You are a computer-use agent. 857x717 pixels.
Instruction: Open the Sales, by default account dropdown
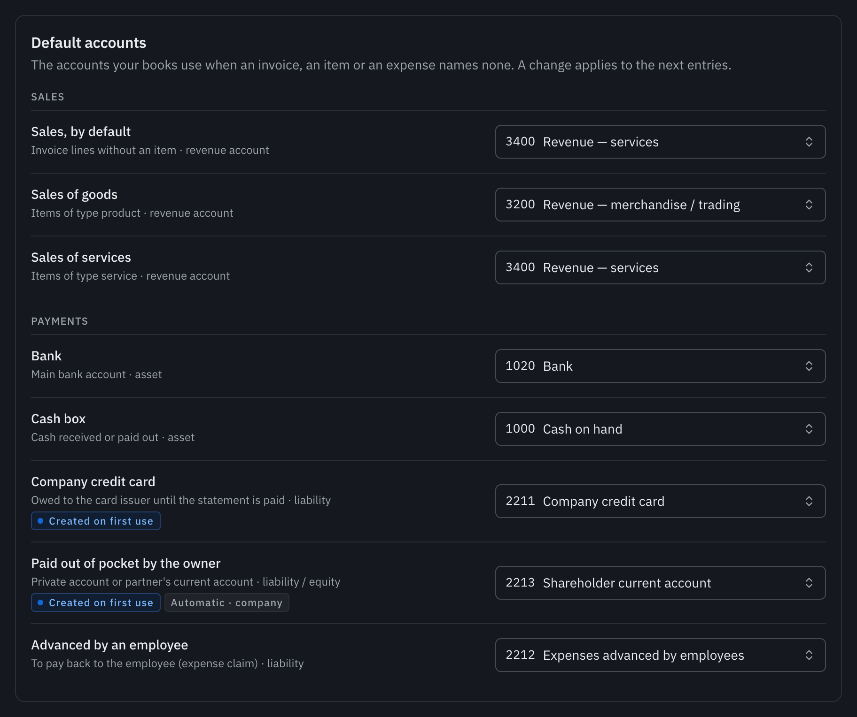click(x=660, y=142)
